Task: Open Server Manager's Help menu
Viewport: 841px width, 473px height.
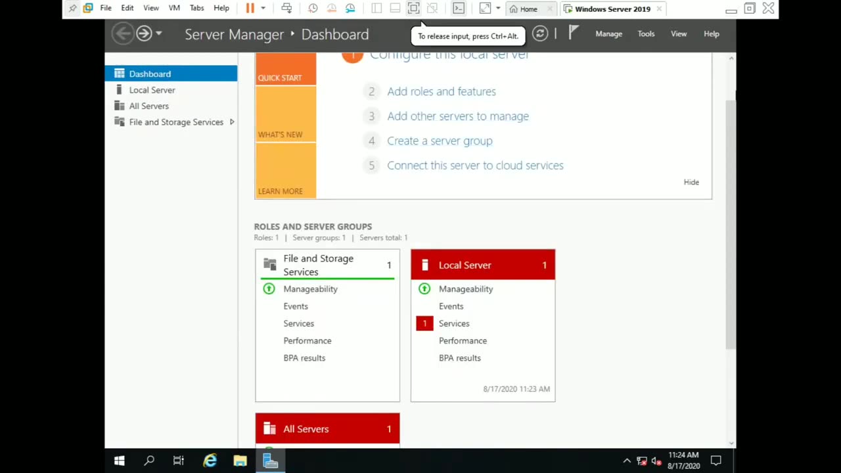Action: [712, 34]
